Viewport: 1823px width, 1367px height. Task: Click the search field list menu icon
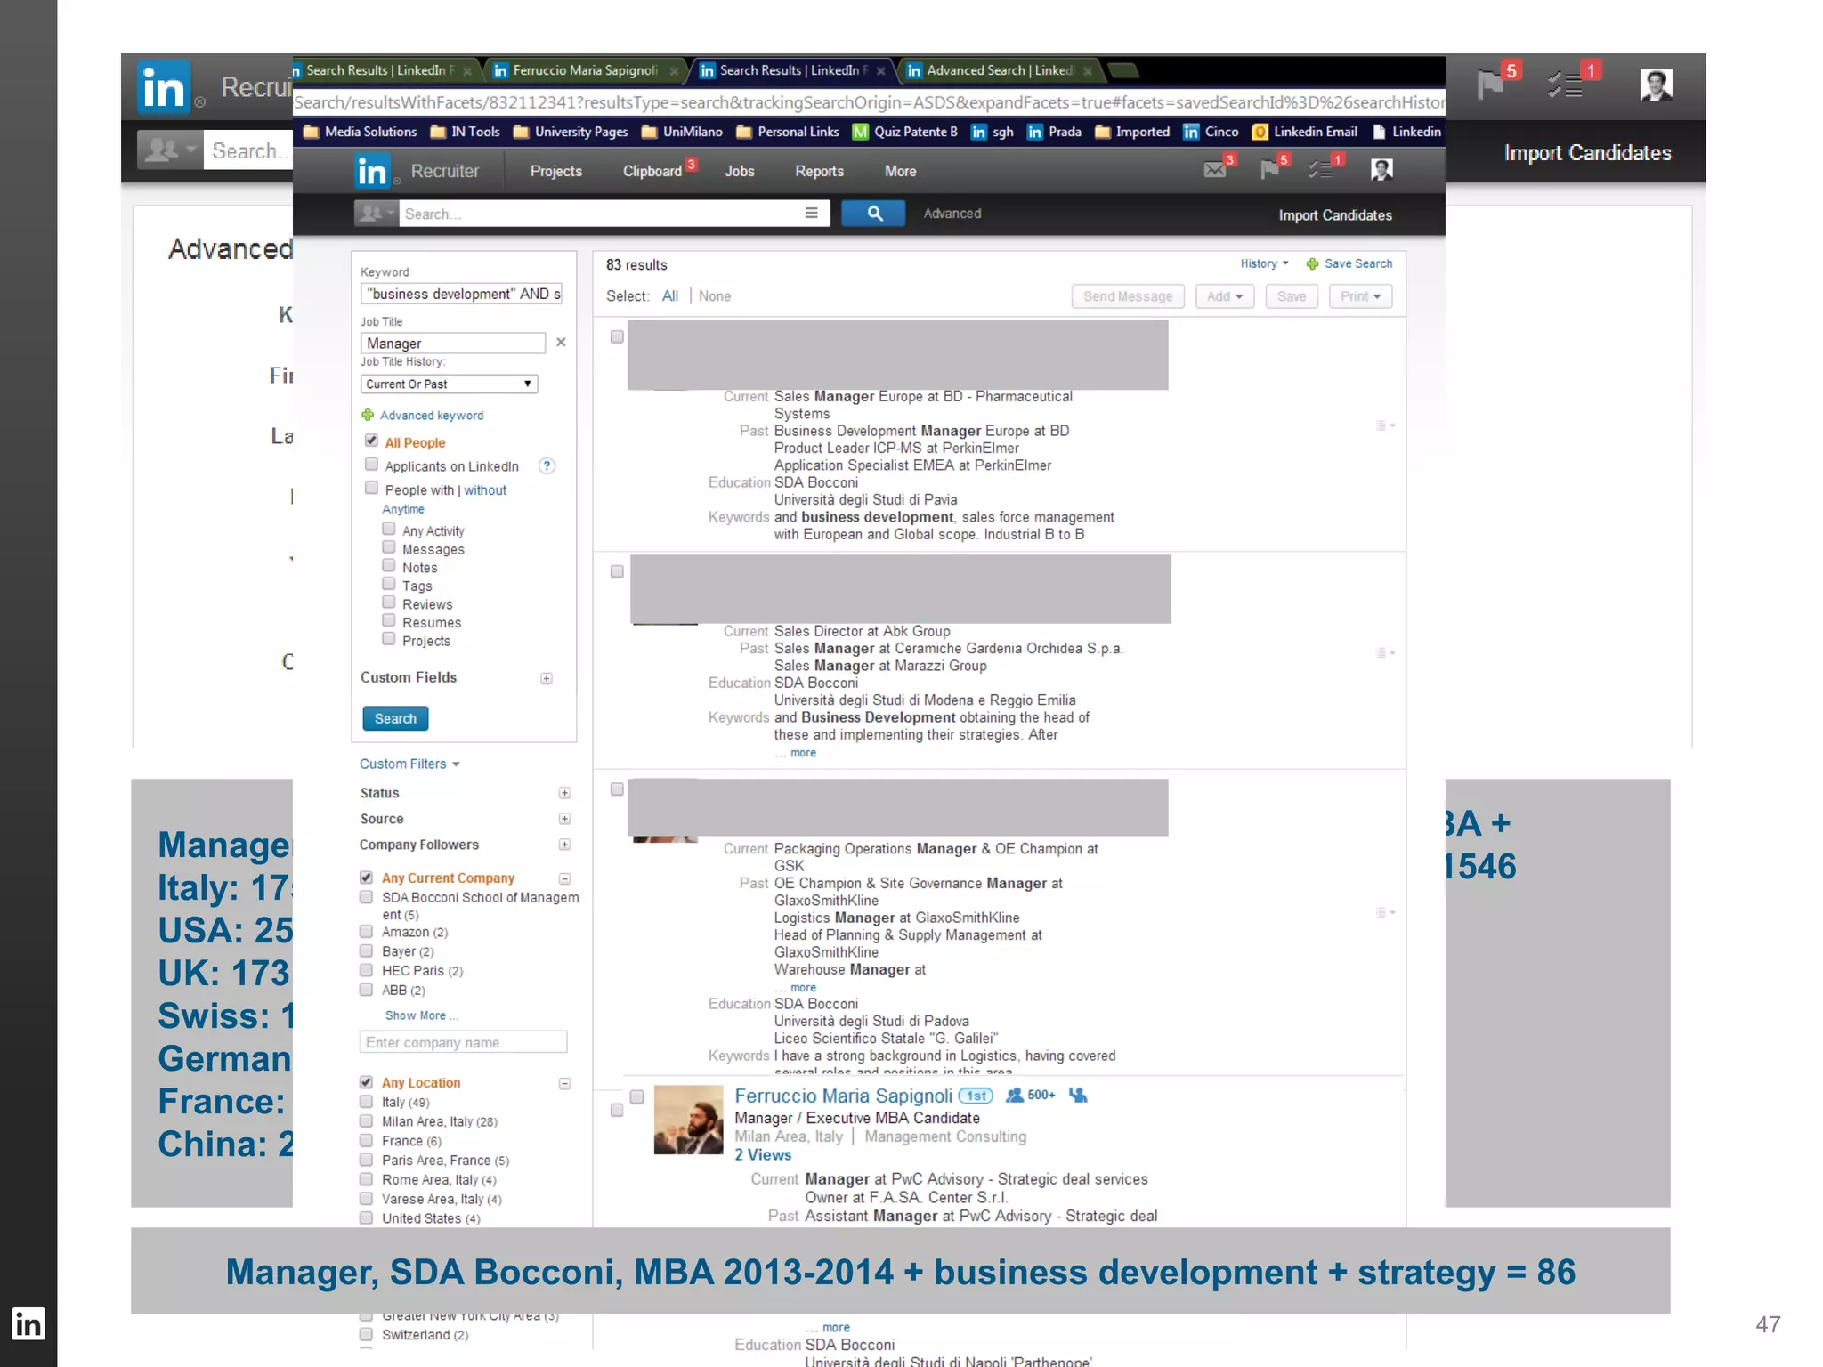tap(811, 214)
